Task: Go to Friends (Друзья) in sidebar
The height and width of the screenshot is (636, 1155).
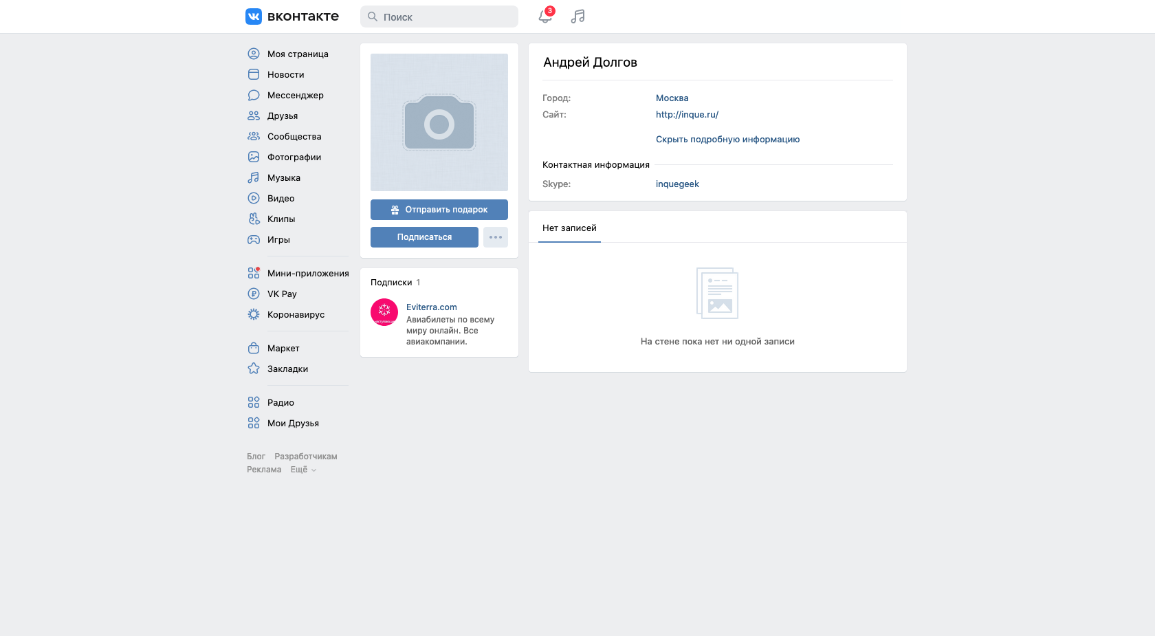Action: (282, 116)
